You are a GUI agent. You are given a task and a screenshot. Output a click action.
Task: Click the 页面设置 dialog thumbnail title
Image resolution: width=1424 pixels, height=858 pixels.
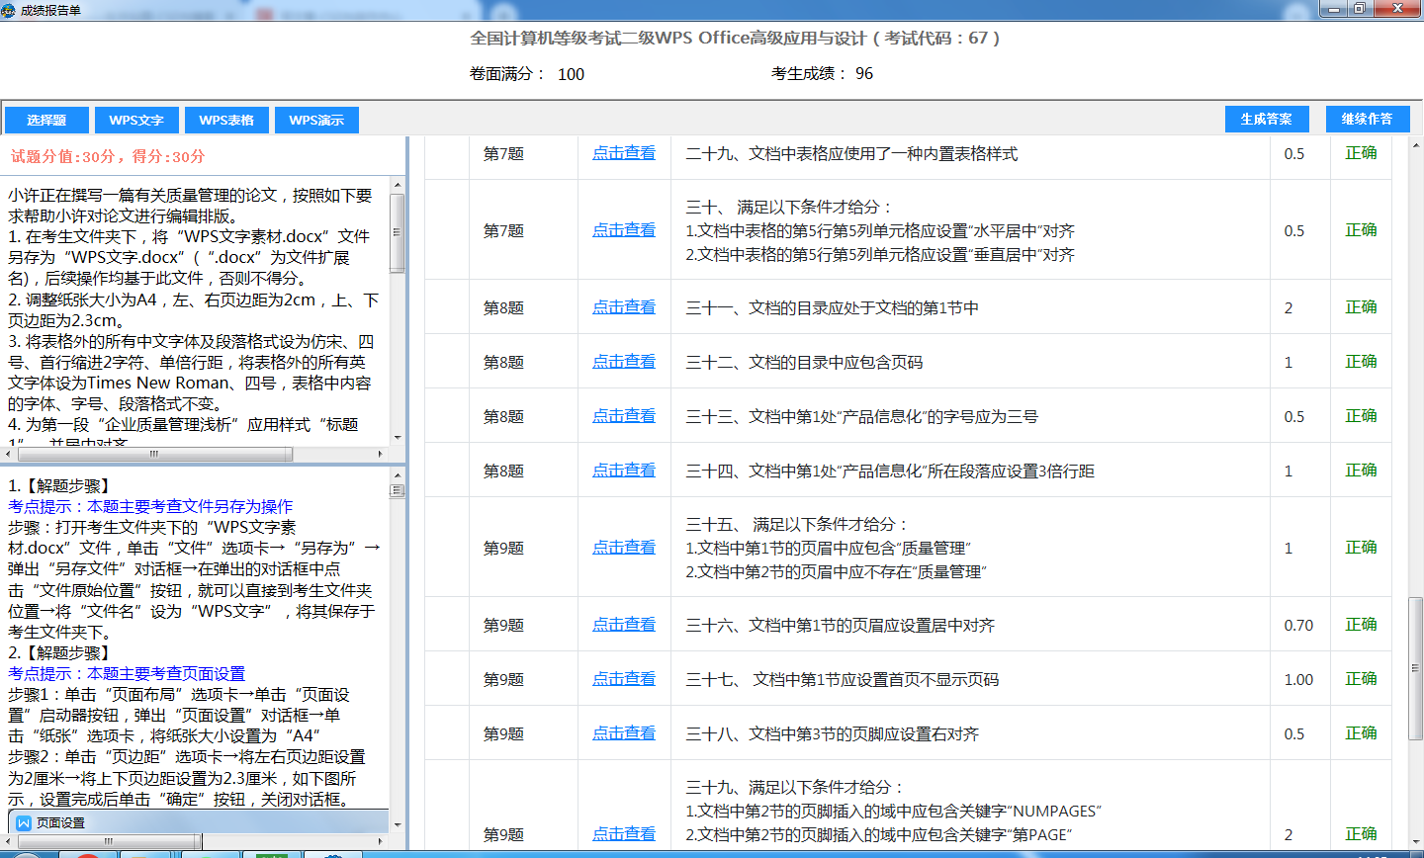click(x=60, y=822)
